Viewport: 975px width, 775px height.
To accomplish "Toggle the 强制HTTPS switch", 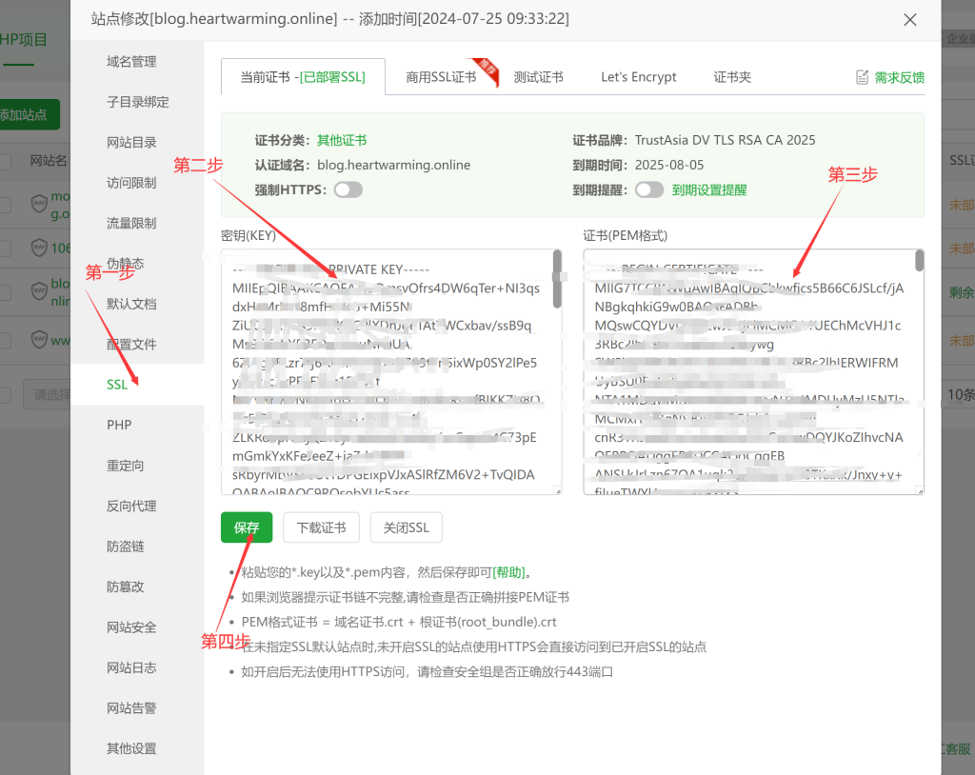I will click(348, 189).
